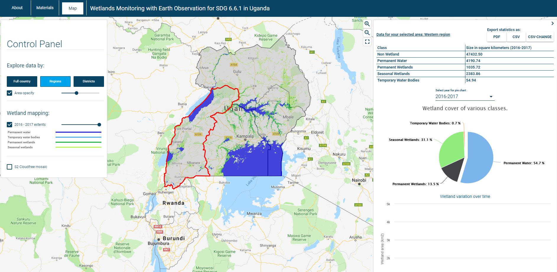Explore data by Regions

pyautogui.click(x=55, y=81)
